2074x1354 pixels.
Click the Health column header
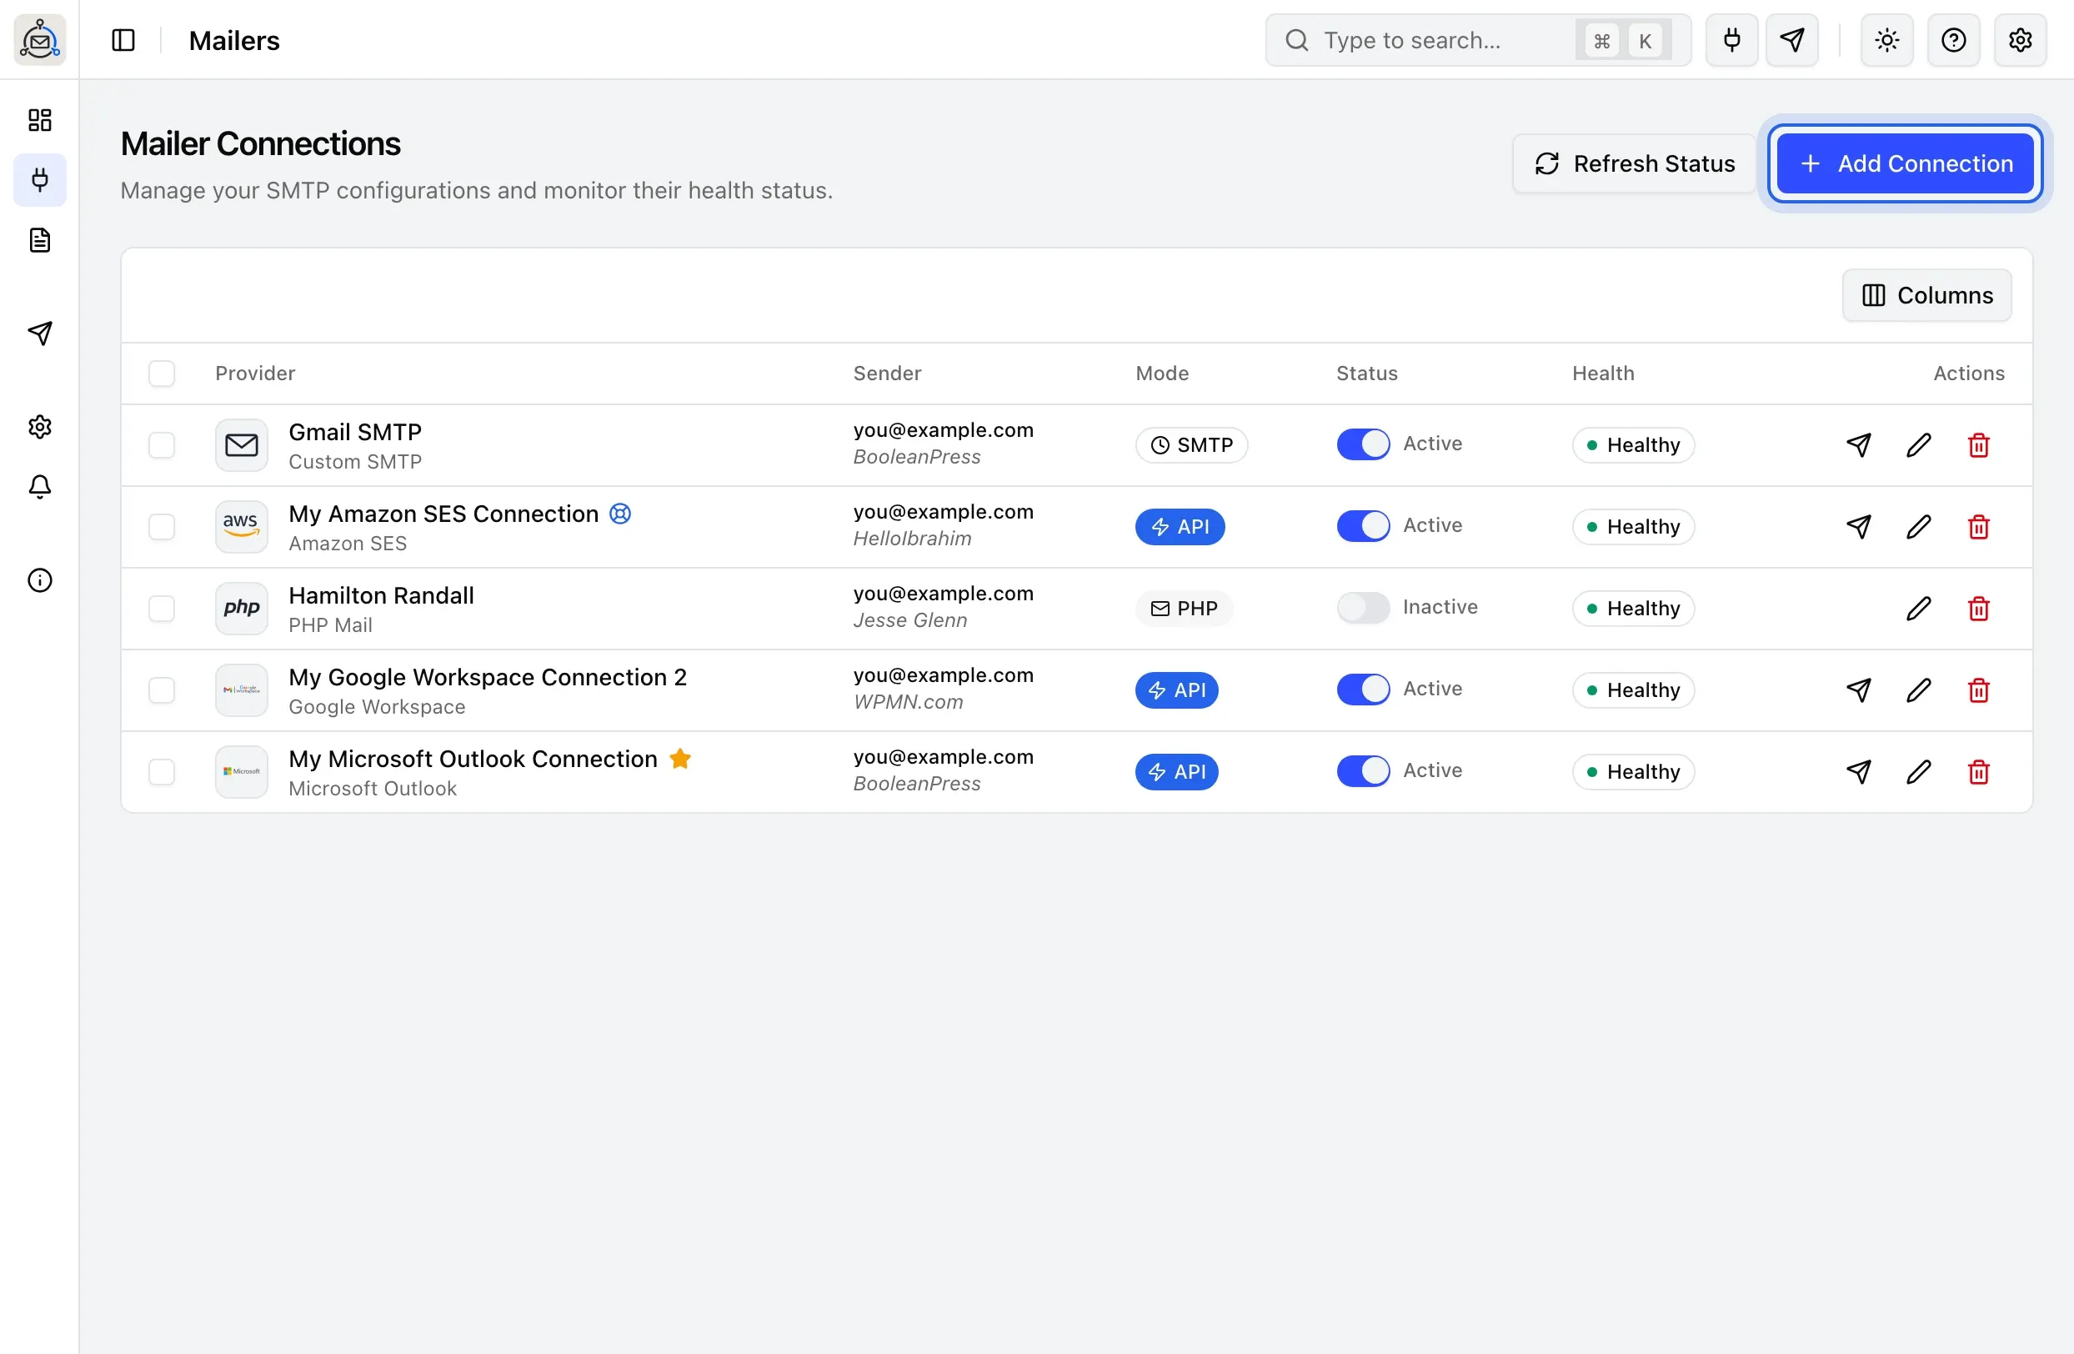coord(1603,374)
